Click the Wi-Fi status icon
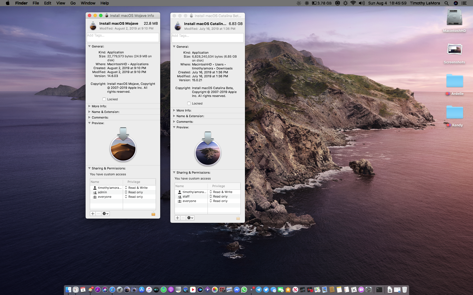 (353, 3)
